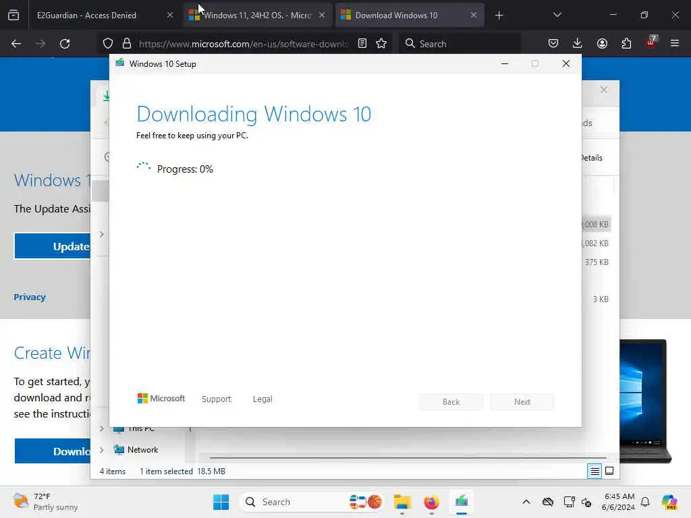Click taskbar Search box
The height and width of the screenshot is (518, 691).
tap(311, 502)
